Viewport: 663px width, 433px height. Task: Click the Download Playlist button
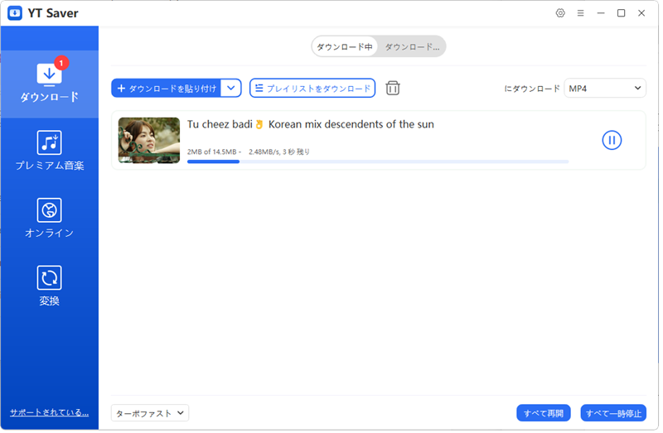coord(312,88)
